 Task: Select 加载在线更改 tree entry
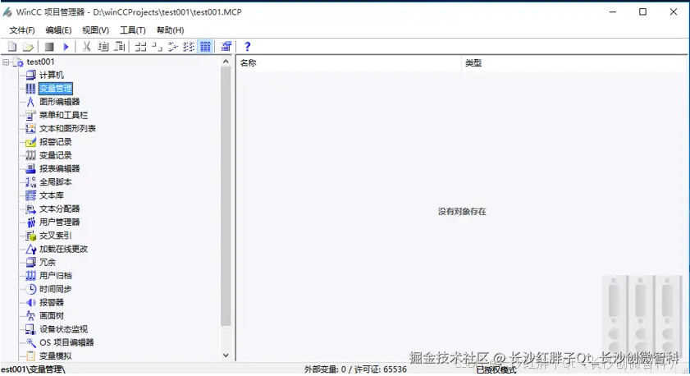click(x=63, y=249)
